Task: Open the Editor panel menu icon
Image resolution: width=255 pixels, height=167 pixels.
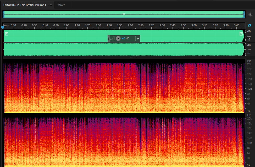Action: (51, 5)
